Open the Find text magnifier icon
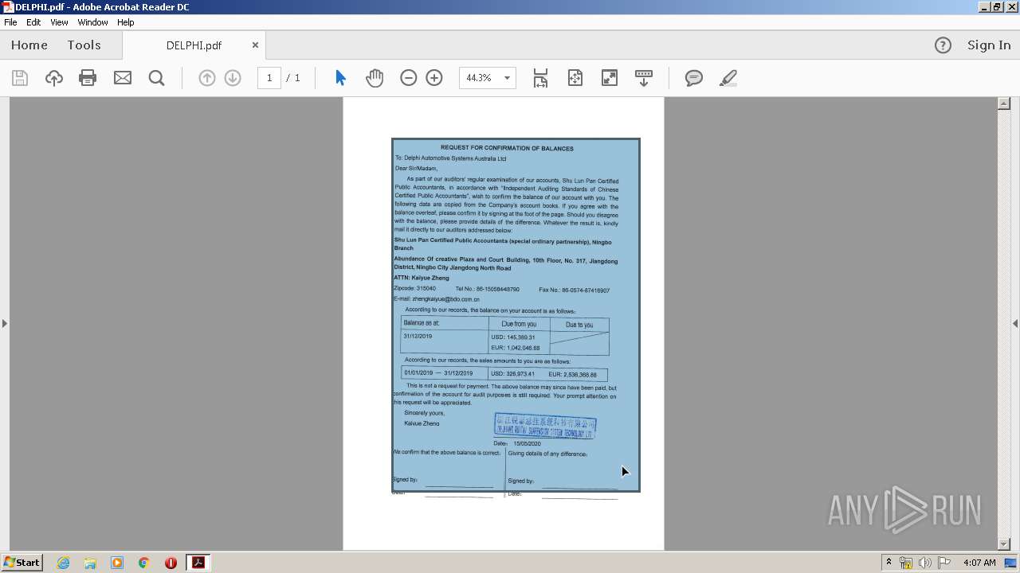The image size is (1020, 573). point(156,78)
